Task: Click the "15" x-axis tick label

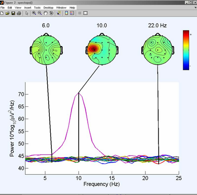Action: point(112,178)
